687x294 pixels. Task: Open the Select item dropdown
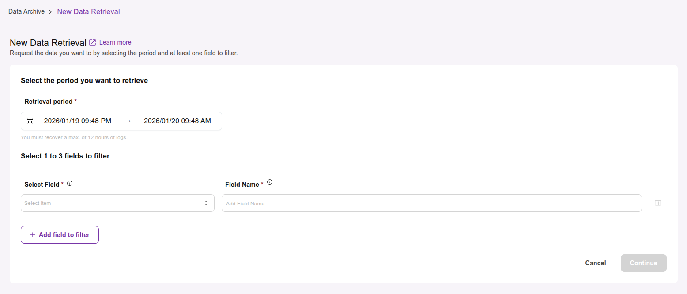click(117, 203)
